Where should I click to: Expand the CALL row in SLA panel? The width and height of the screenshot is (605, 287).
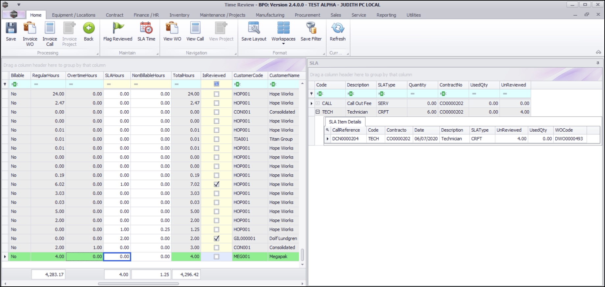[318, 103]
